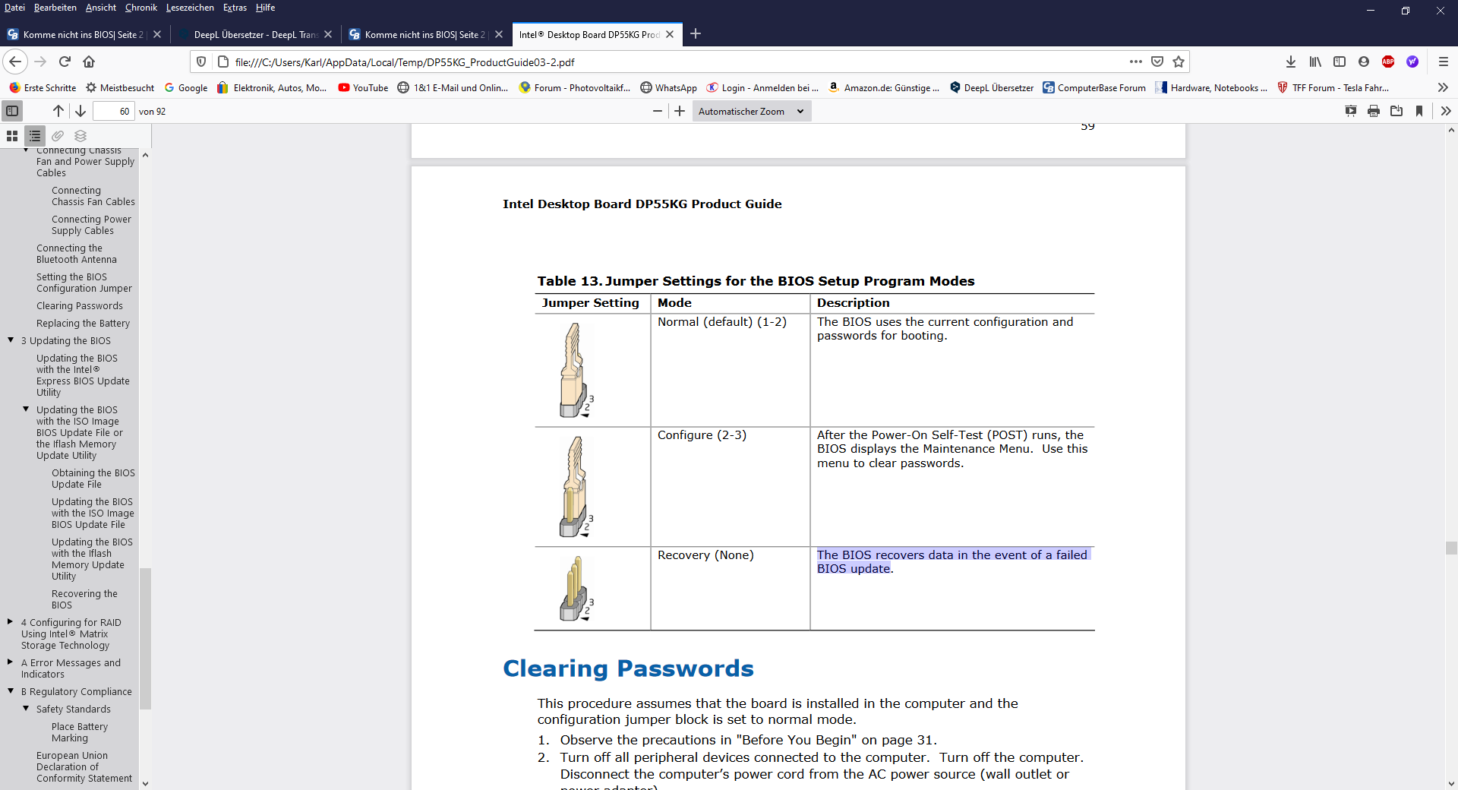
Task: Open browser home page
Action: coord(89,62)
